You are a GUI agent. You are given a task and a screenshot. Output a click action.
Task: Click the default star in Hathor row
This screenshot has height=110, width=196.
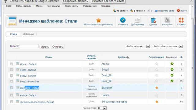[156, 95]
